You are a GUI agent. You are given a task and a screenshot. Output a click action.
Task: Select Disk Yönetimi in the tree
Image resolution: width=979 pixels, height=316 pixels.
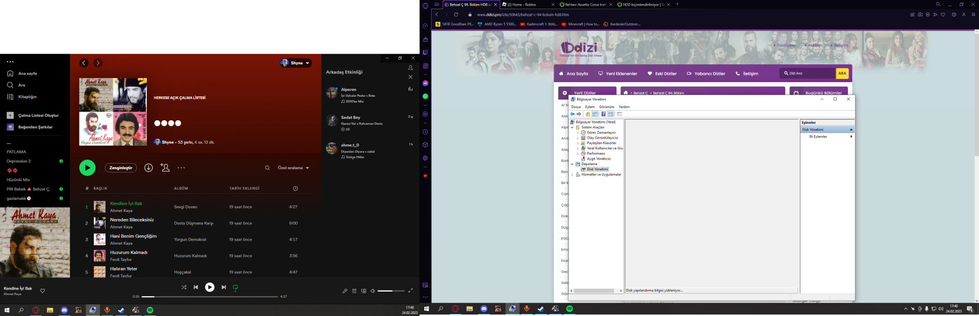(x=597, y=169)
